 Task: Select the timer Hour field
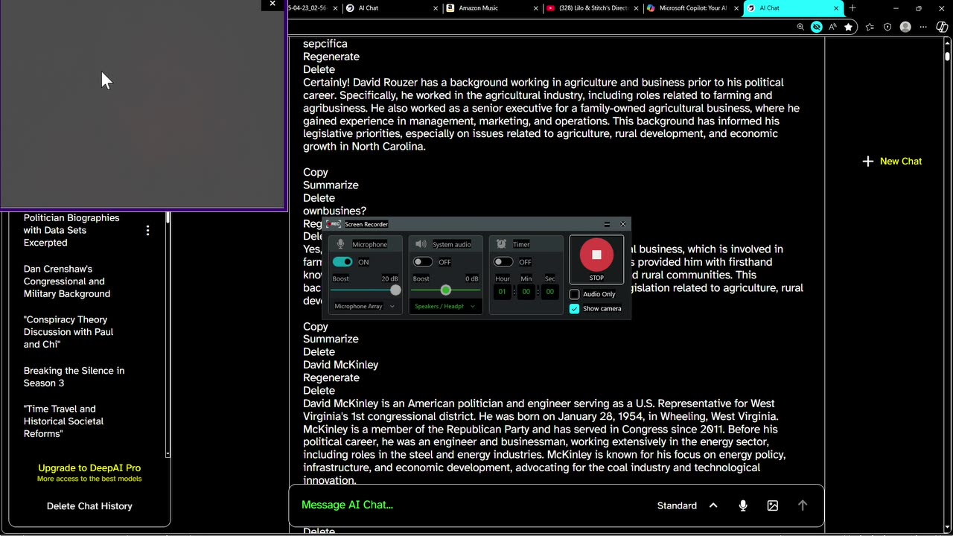click(503, 292)
